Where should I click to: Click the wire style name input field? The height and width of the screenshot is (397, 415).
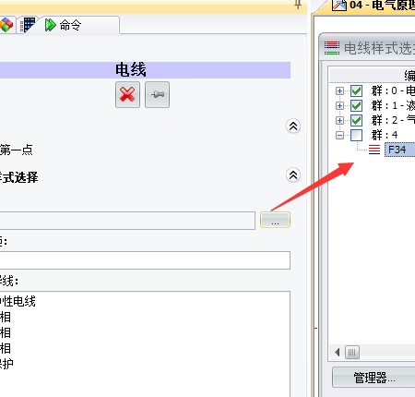pyautogui.click(x=127, y=221)
